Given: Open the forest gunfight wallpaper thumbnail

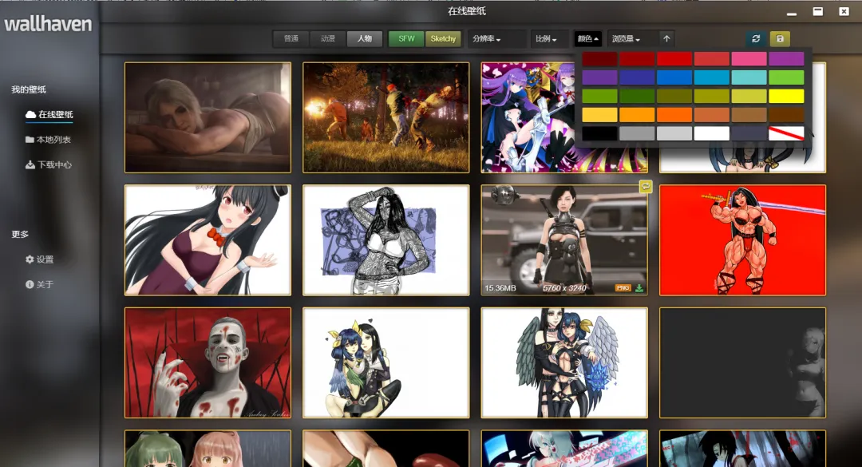Looking at the screenshot, I should point(386,117).
